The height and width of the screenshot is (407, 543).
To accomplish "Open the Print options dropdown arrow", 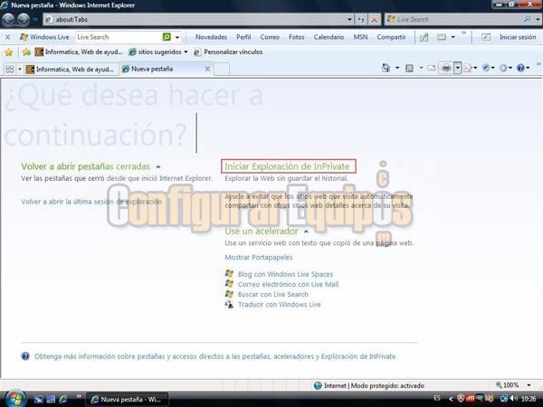I will pyautogui.click(x=457, y=68).
